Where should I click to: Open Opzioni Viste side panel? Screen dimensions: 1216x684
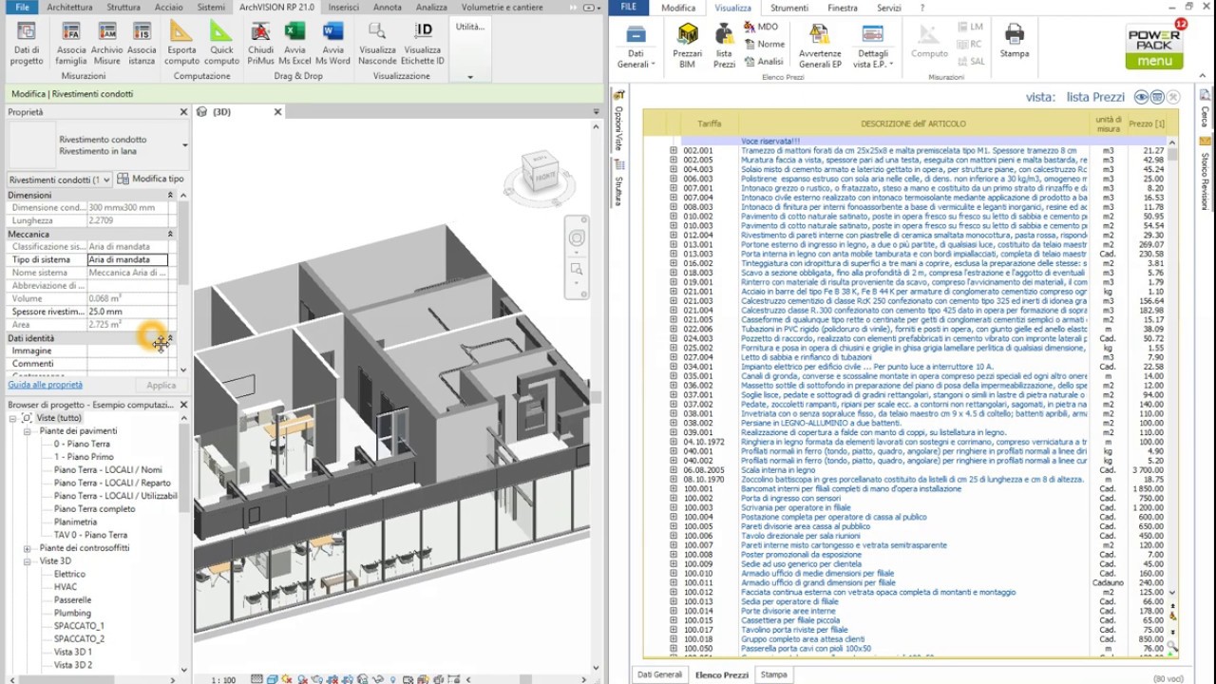click(x=619, y=121)
